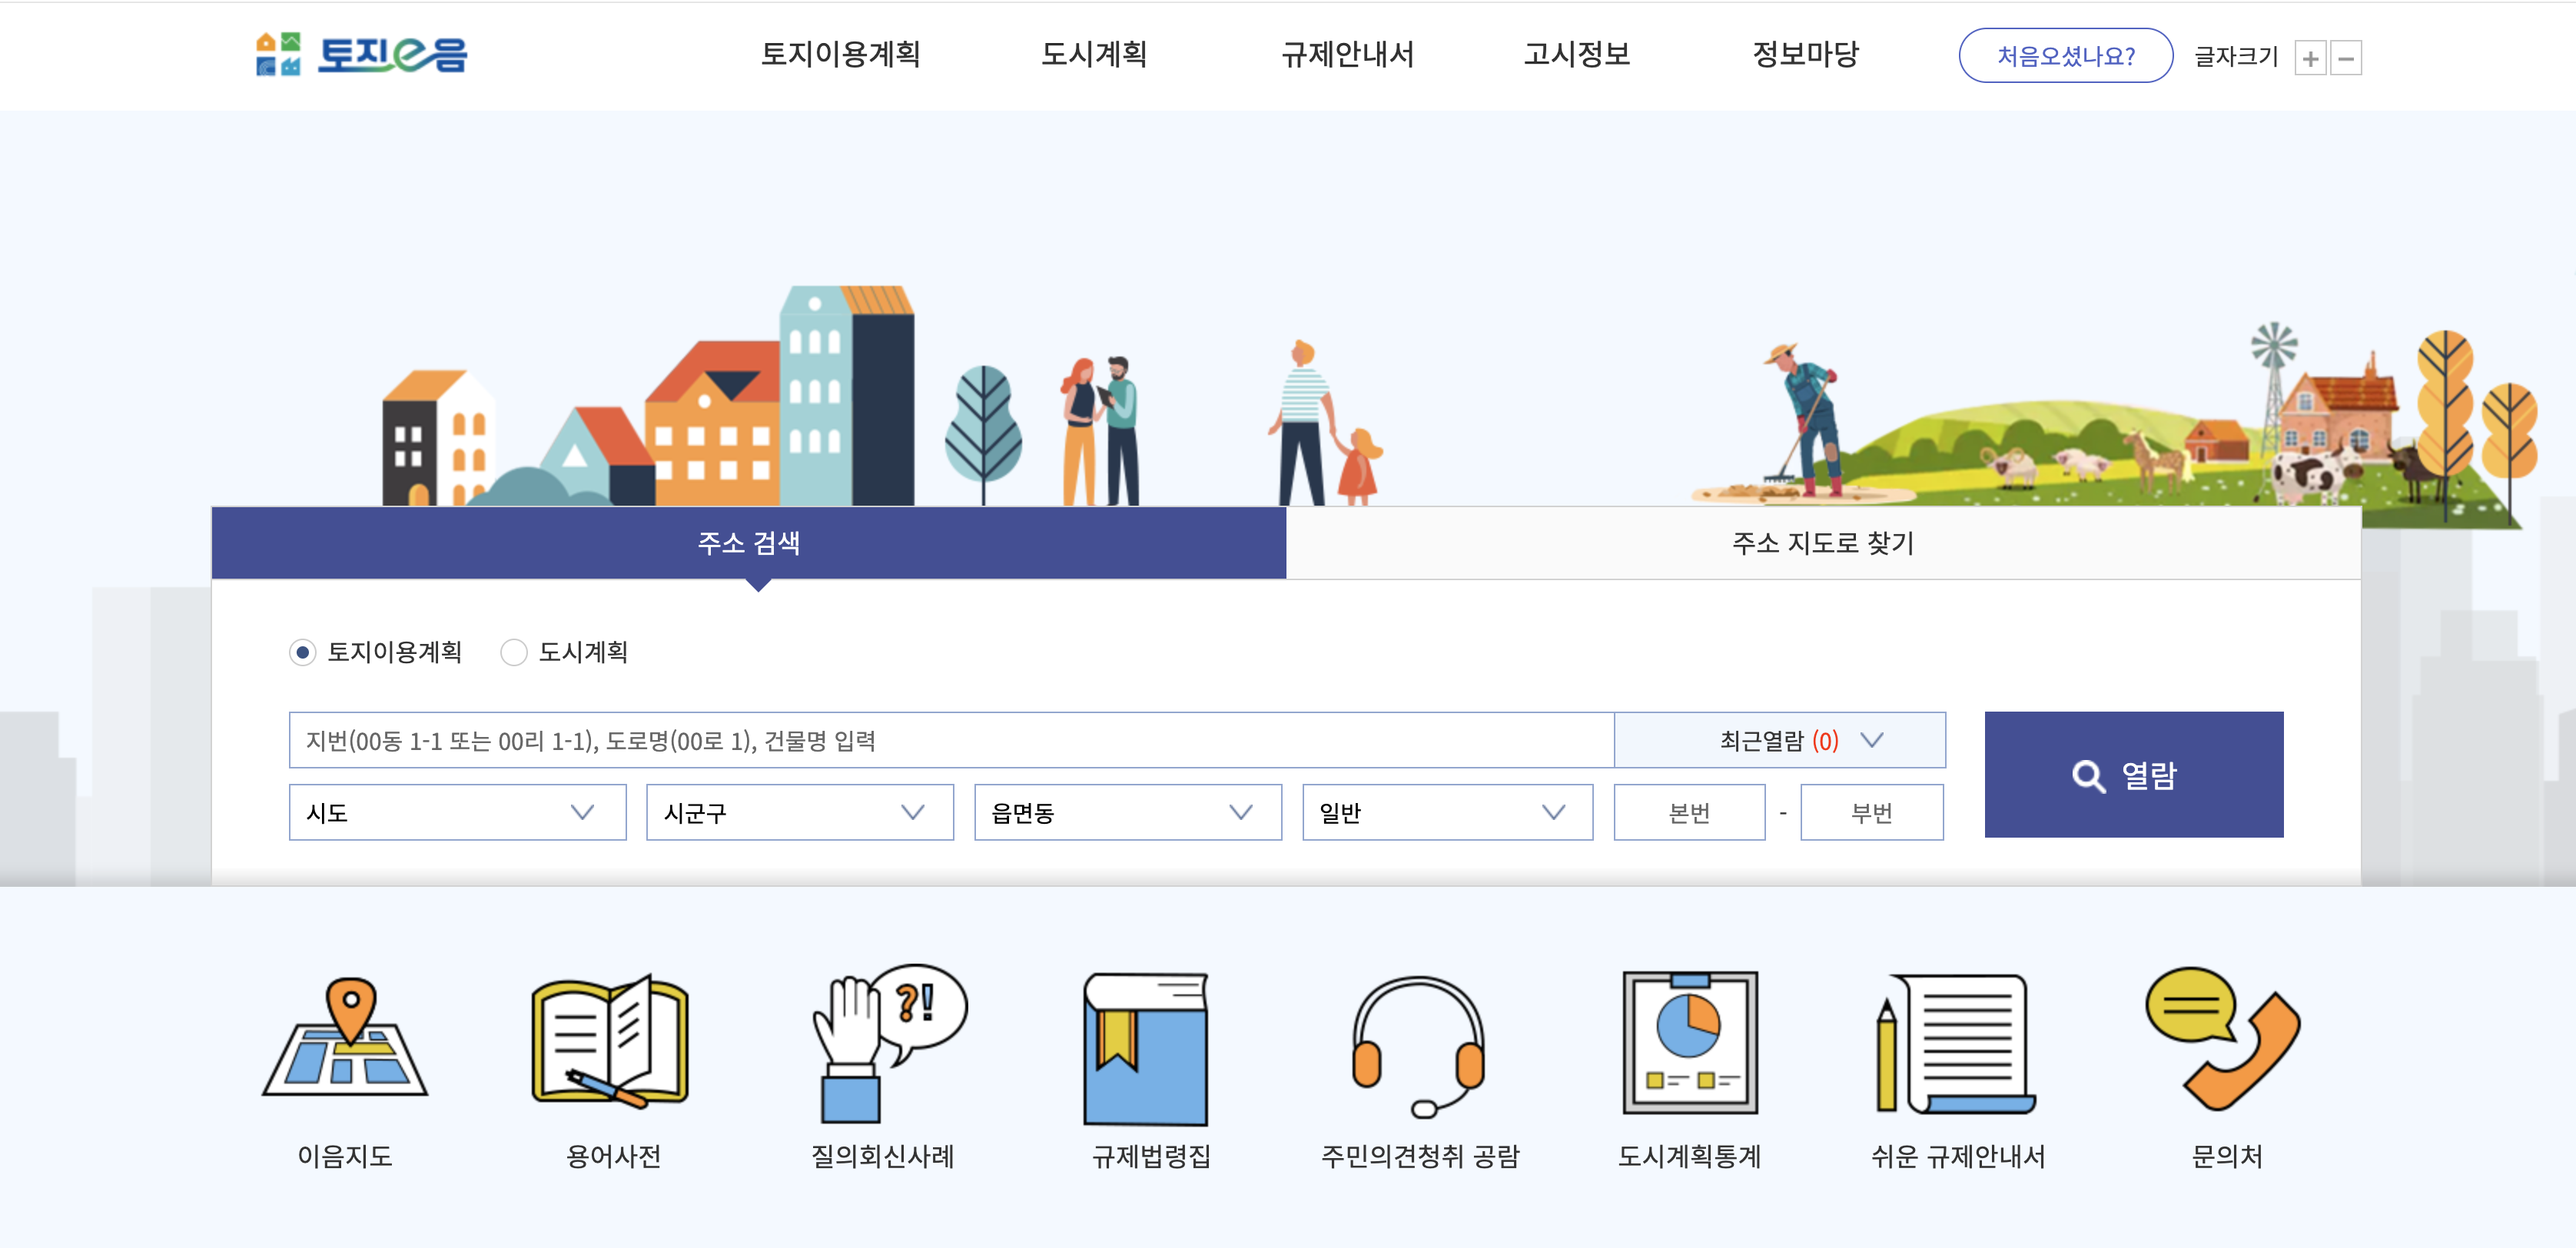Click the 토지e음 logo
Viewport: 2576px width, 1248px height.
pyautogui.click(x=362, y=54)
